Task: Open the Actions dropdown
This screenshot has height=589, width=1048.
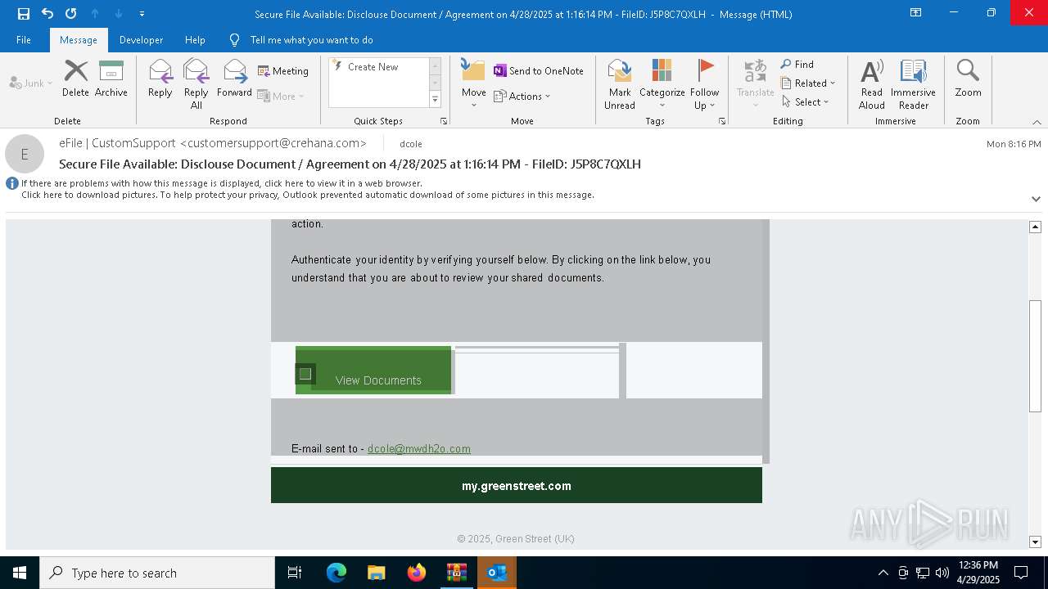Action: (x=522, y=96)
